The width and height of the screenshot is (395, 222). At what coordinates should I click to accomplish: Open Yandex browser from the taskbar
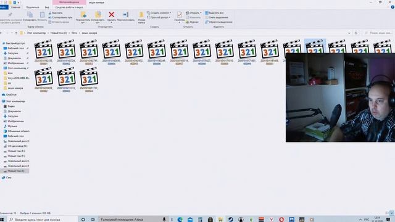(x=272, y=220)
